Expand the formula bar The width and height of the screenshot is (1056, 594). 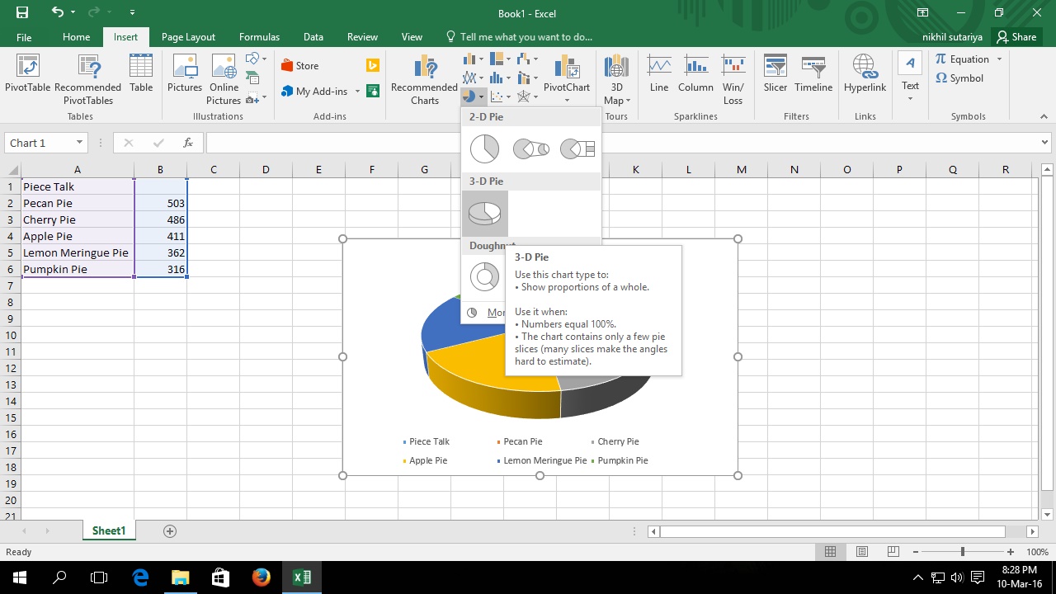point(1045,143)
